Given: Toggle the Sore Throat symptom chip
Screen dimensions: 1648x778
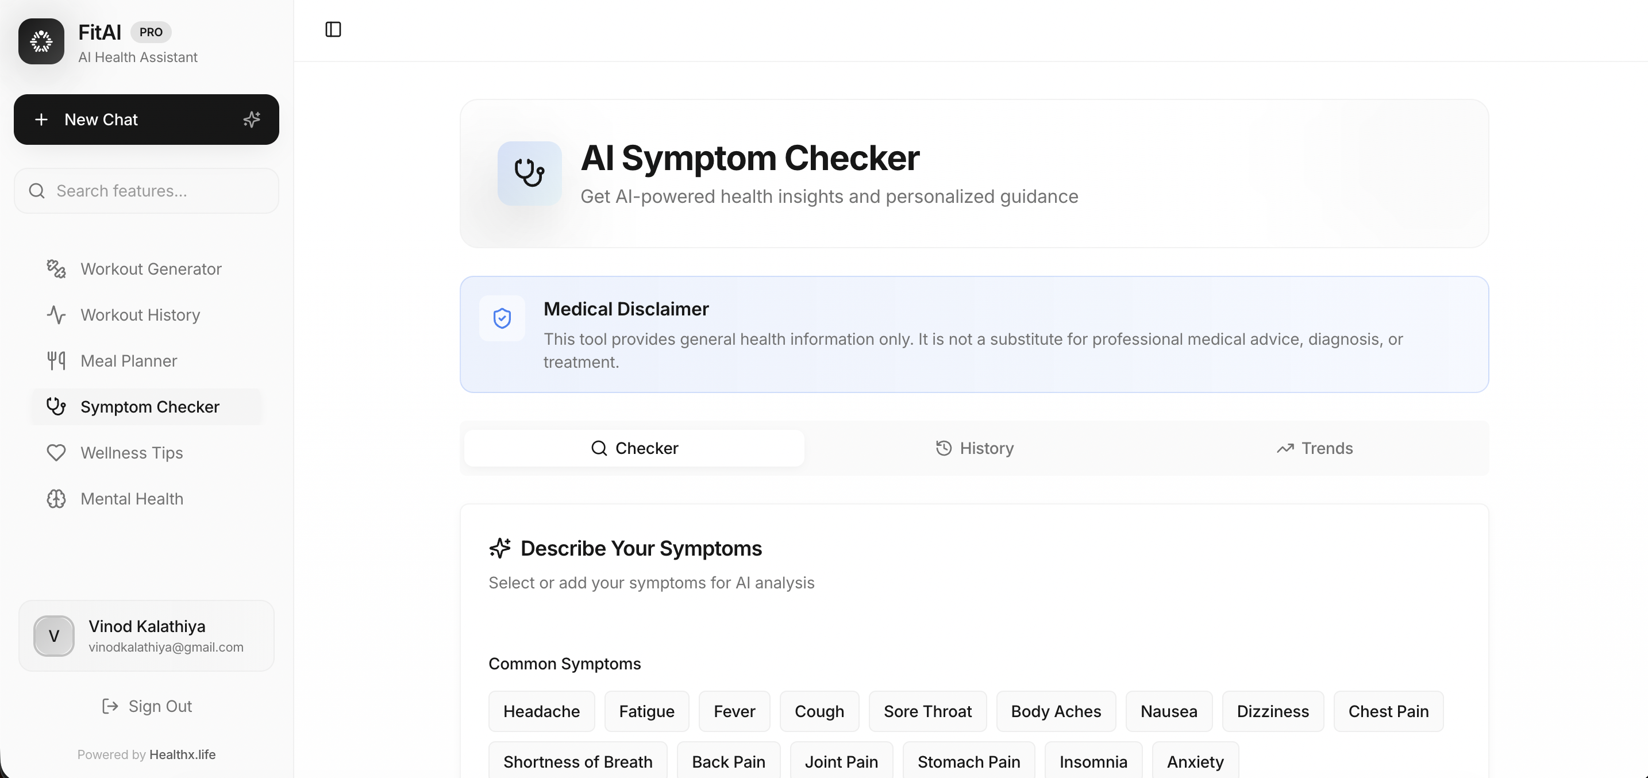Looking at the screenshot, I should tap(927, 711).
